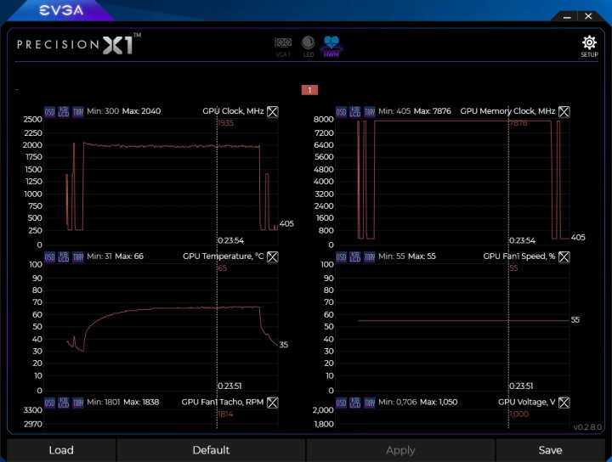The height and width of the screenshot is (462, 612).
Task: Click the Default button
Action: (x=211, y=450)
